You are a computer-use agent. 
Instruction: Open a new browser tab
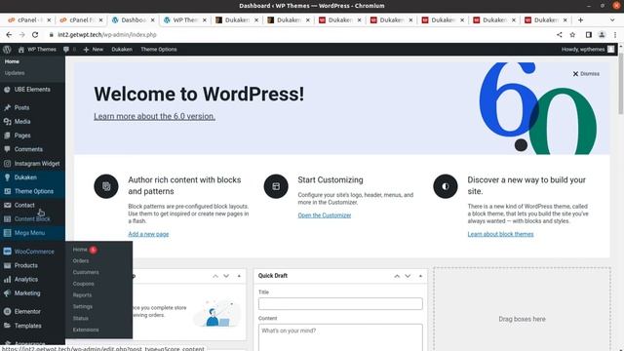pyautogui.click(x=580, y=19)
